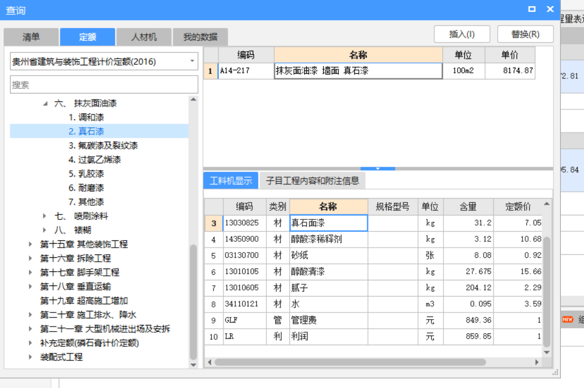The height and width of the screenshot is (388, 584).
Task: Click the 替换(R) button
Action: (525, 34)
